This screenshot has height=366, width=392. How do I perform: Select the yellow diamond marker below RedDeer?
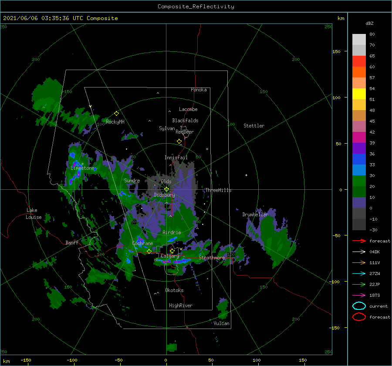(179, 141)
